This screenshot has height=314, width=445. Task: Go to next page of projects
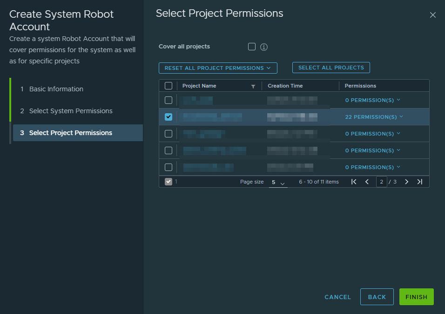pyautogui.click(x=406, y=182)
